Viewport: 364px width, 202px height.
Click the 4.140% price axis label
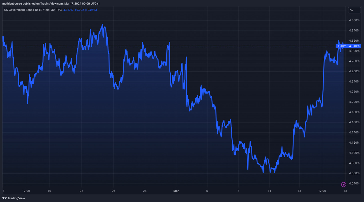tap(354, 132)
